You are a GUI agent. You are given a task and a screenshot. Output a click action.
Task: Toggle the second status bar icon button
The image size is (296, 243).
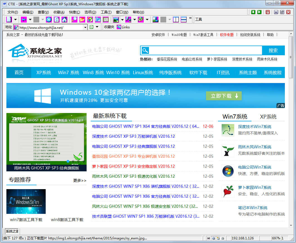213,238
